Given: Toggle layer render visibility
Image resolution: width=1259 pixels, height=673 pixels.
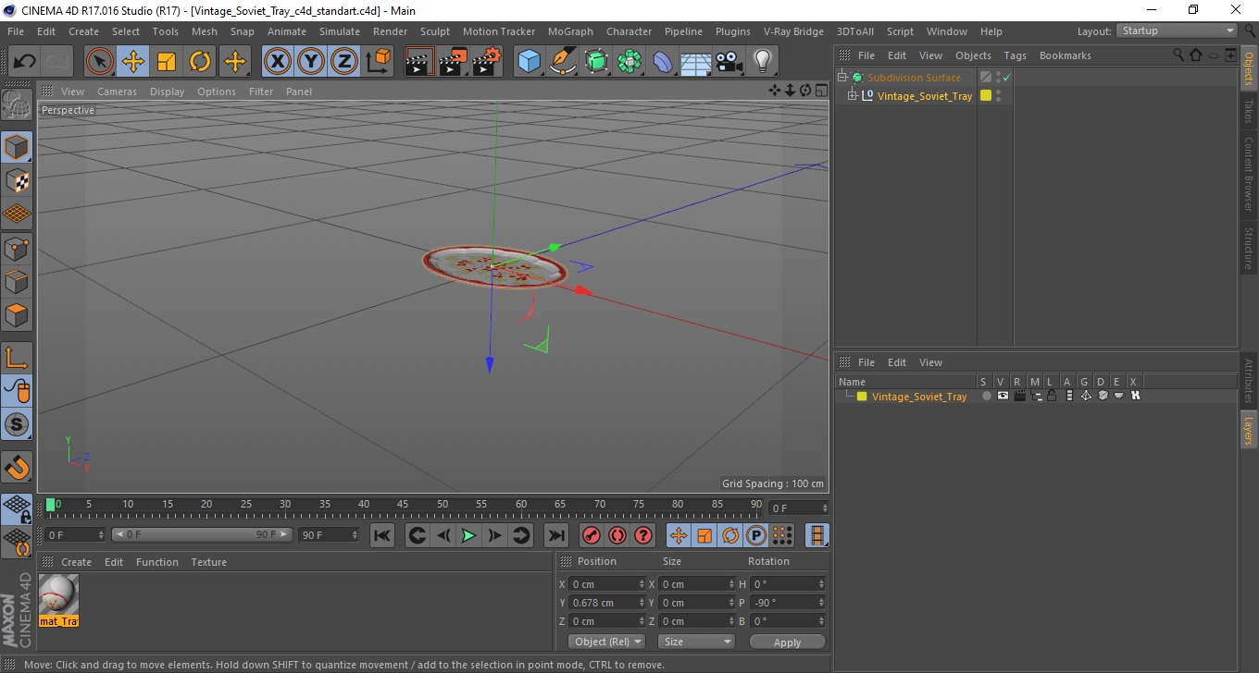Looking at the screenshot, I should pos(1019,396).
